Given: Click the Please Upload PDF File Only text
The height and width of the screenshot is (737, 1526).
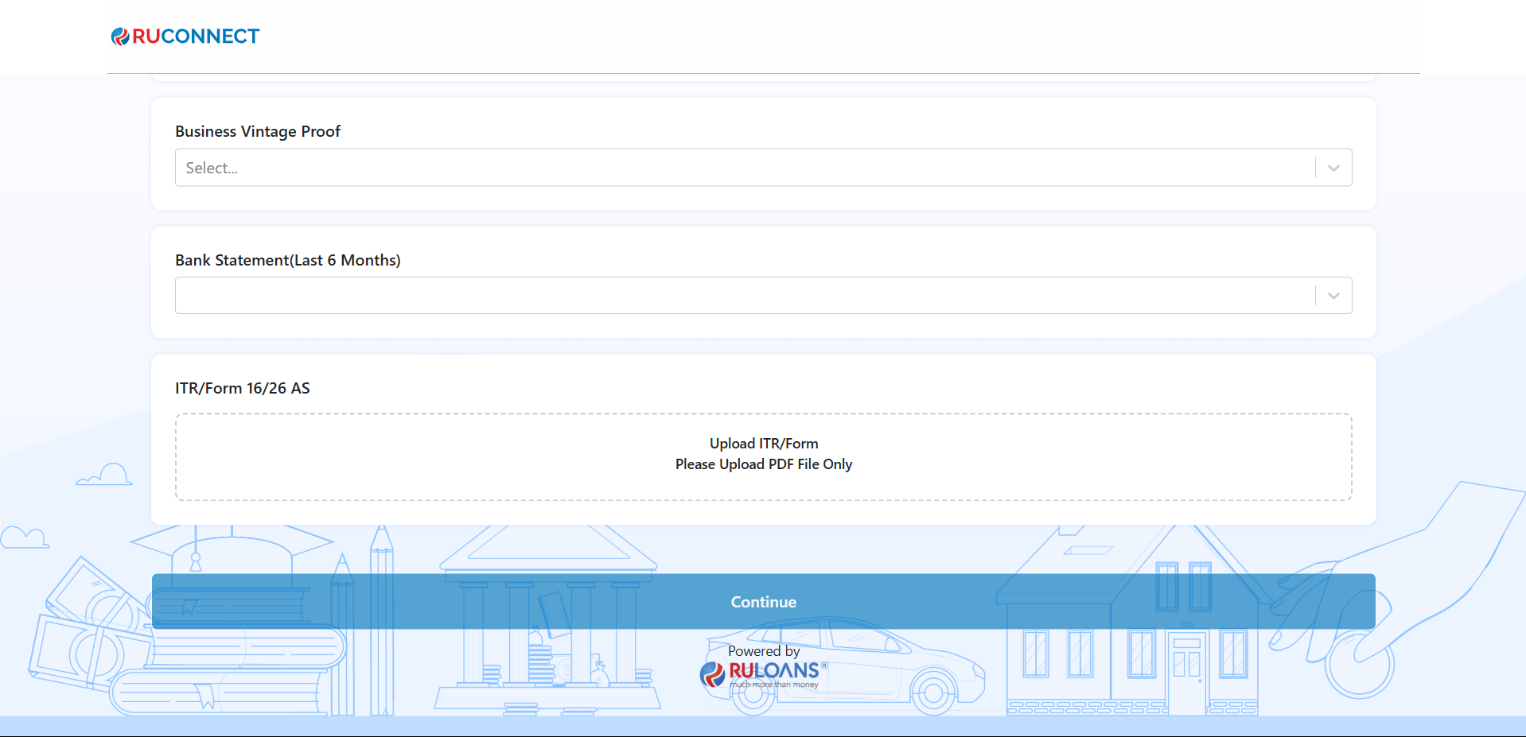Looking at the screenshot, I should [764, 464].
